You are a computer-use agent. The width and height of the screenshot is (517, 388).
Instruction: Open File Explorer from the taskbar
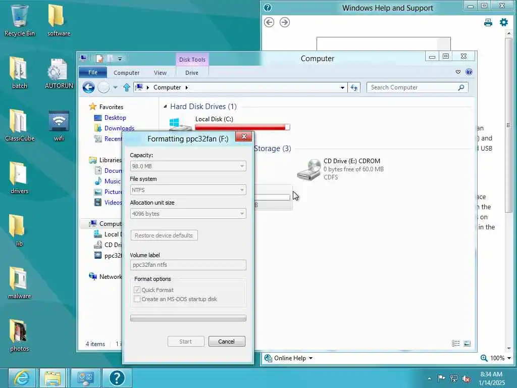(x=53, y=378)
